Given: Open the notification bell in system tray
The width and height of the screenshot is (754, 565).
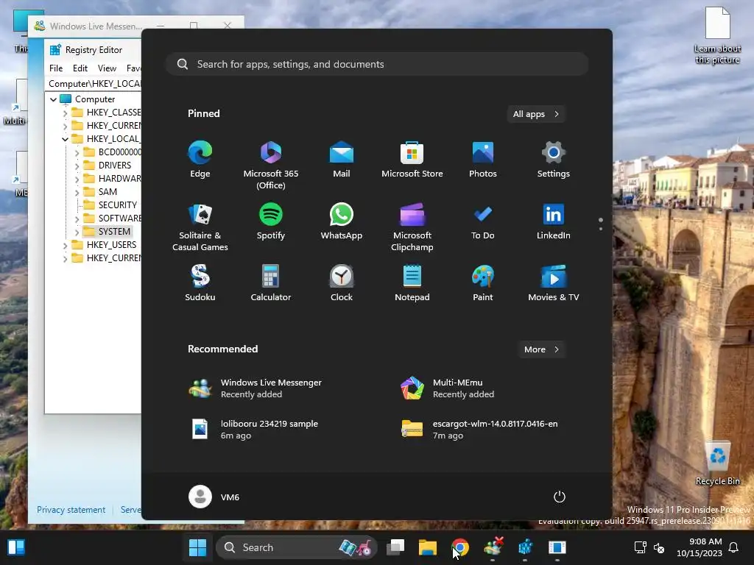Looking at the screenshot, I should 734,547.
